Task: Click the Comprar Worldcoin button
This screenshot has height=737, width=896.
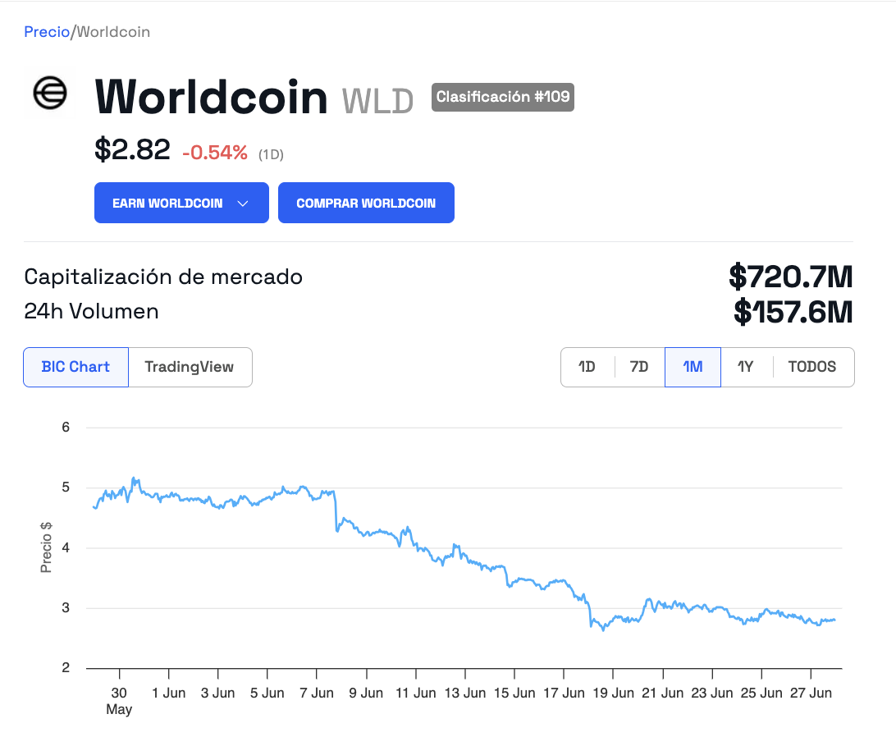Action: pyautogui.click(x=366, y=203)
